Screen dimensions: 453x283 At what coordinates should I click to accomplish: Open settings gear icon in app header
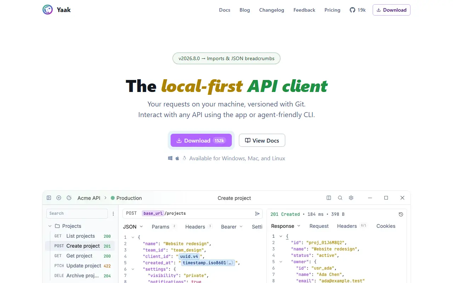tap(351, 198)
